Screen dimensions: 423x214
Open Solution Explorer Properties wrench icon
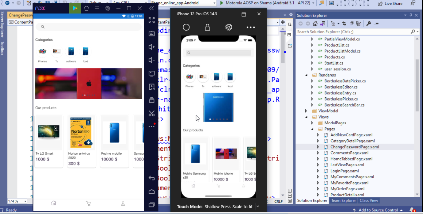(x=369, y=24)
